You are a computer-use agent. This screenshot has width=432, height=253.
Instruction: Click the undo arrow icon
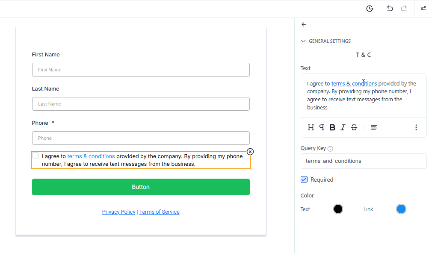(390, 9)
